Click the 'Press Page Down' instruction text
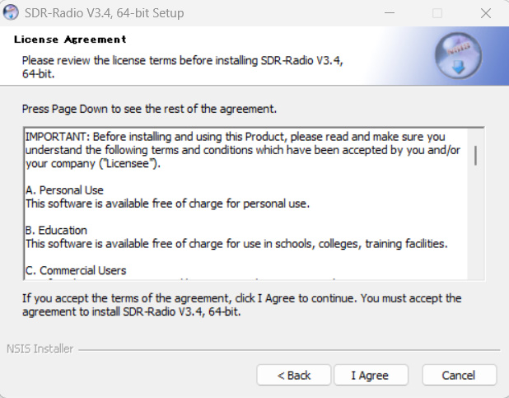The image size is (509, 398). (x=148, y=109)
